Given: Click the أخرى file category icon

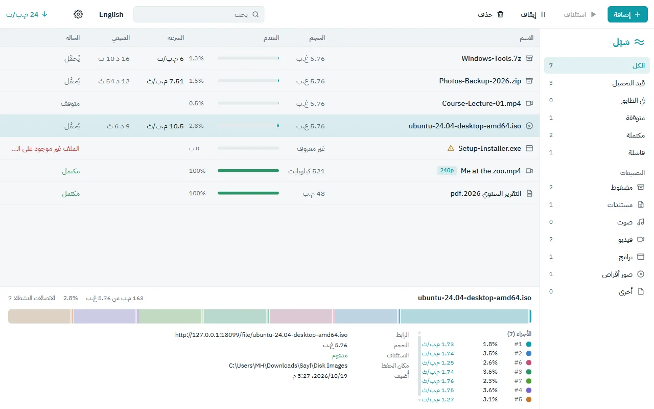Looking at the screenshot, I should click(641, 291).
